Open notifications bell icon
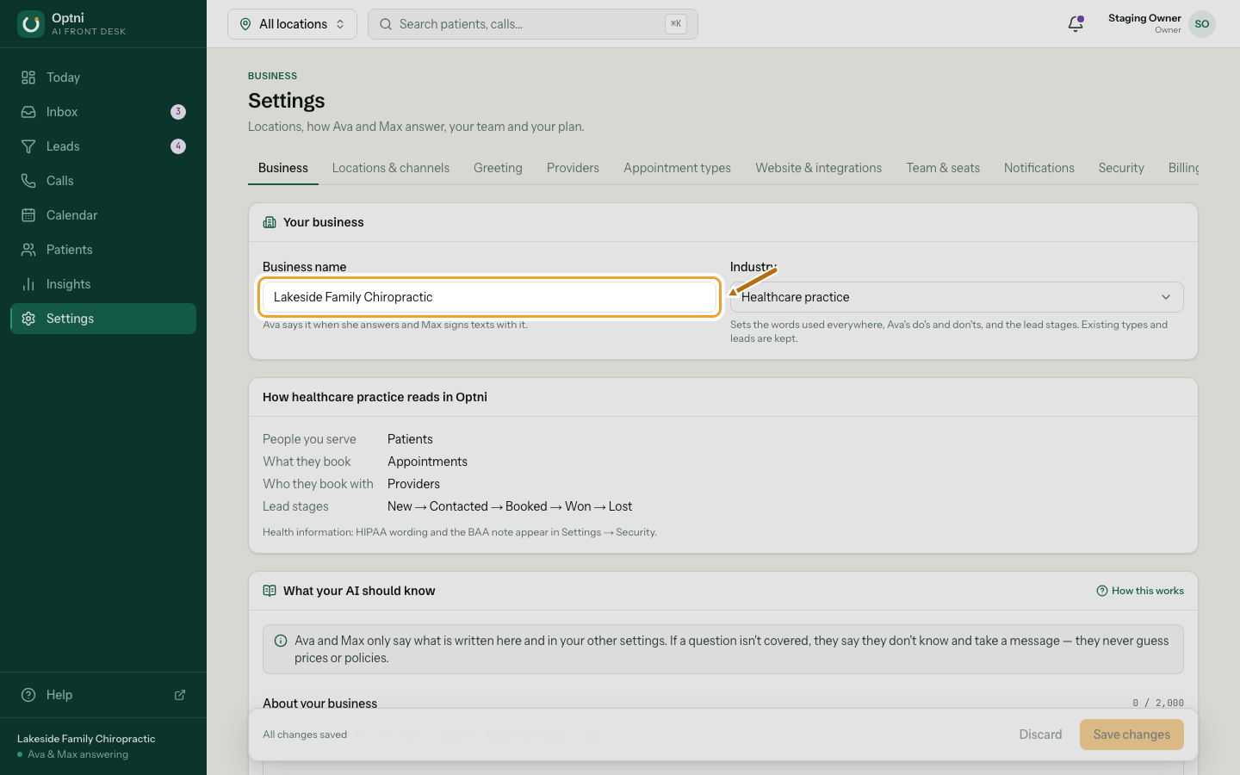This screenshot has height=775, width=1240. (x=1076, y=24)
